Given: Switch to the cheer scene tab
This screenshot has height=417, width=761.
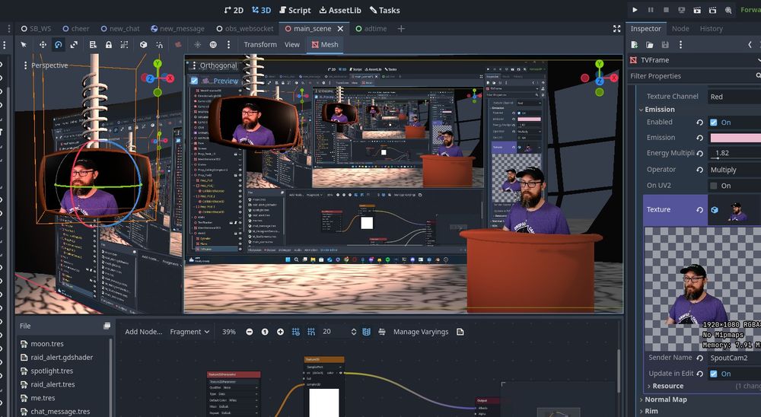Looking at the screenshot, I should [x=75, y=29].
